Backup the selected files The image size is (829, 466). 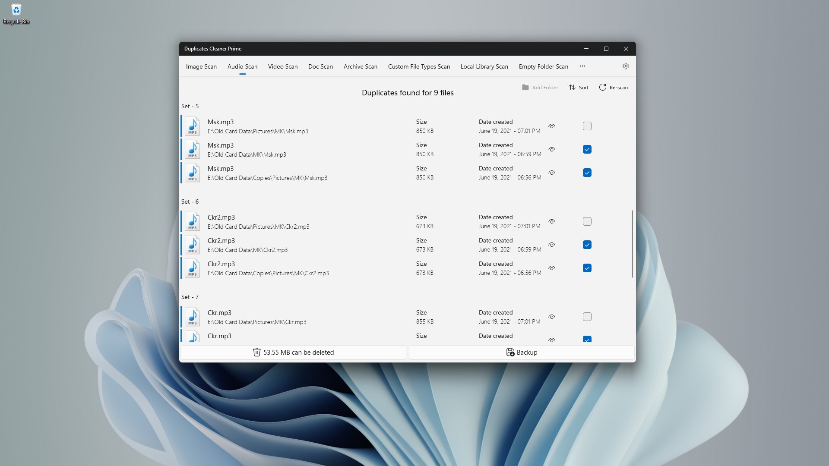coord(521,352)
